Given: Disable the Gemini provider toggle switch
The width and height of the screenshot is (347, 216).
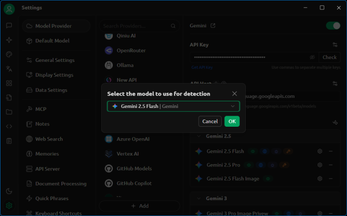Looking at the screenshot, I should tap(333, 26).
